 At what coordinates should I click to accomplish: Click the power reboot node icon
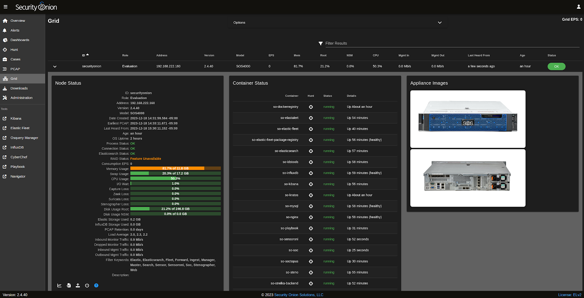[x=87, y=286]
